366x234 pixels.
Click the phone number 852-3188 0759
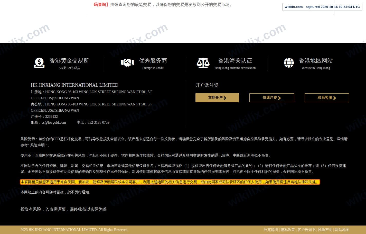[98, 123]
